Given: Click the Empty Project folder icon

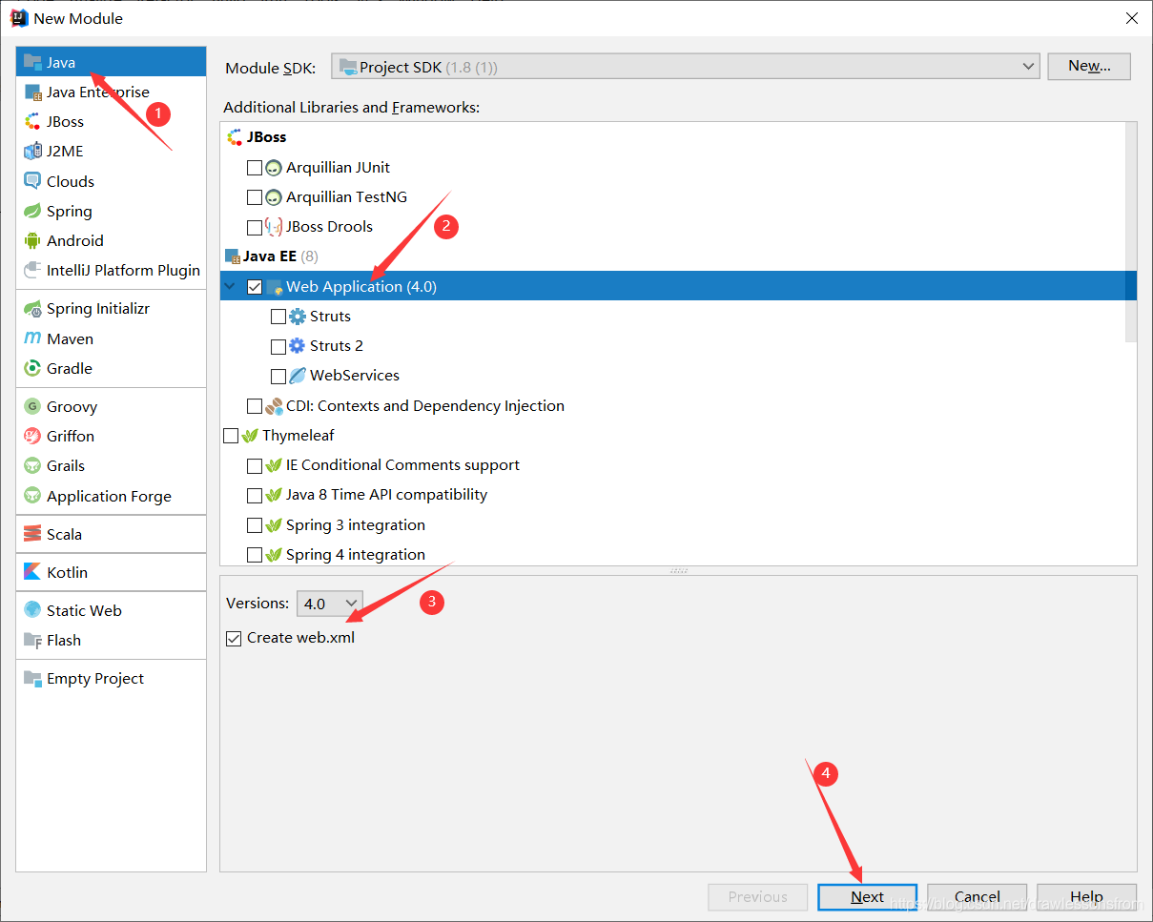Looking at the screenshot, I should pos(33,678).
